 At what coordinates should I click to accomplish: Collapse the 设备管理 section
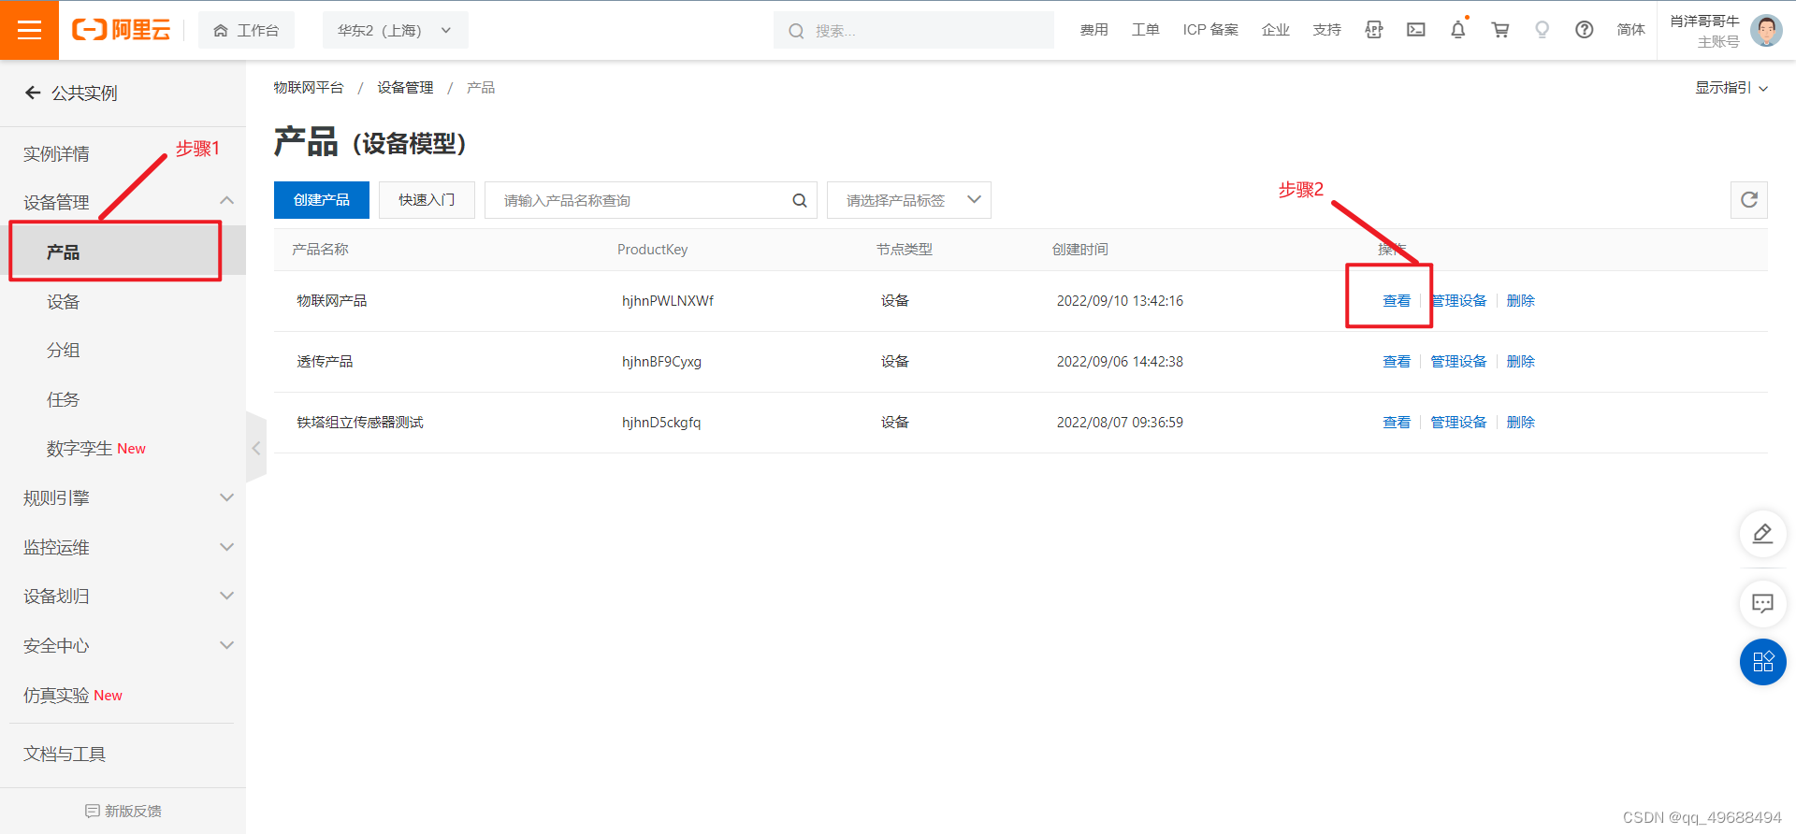tap(226, 201)
